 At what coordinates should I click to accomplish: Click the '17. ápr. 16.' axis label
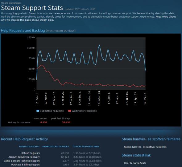coord(127,98)
